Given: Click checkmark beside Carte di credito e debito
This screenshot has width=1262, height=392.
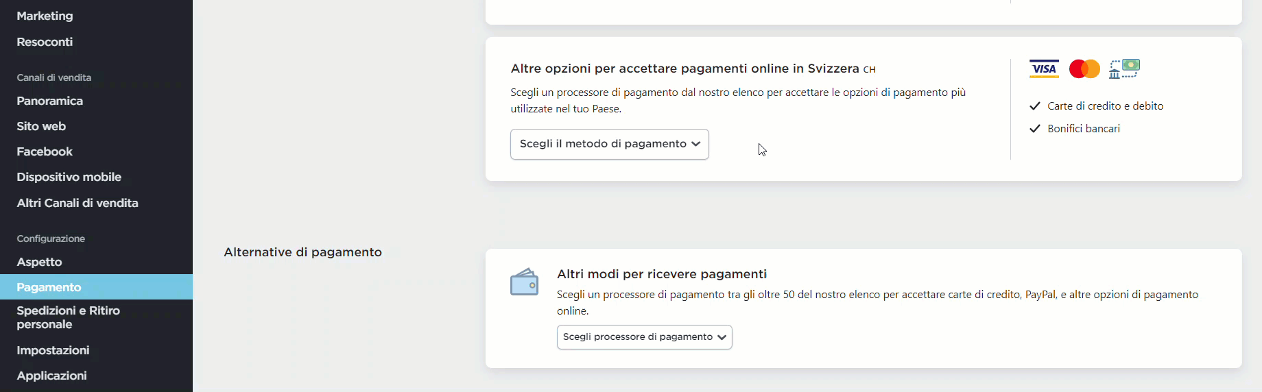Looking at the screenshot, I should click(x=1035, y=106).
